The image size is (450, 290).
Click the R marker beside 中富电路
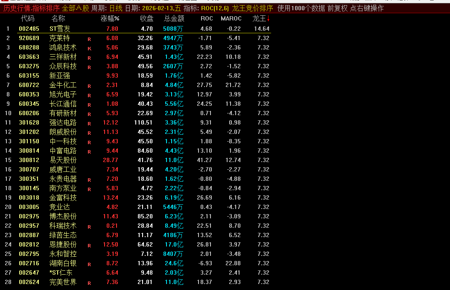point(89,151)
